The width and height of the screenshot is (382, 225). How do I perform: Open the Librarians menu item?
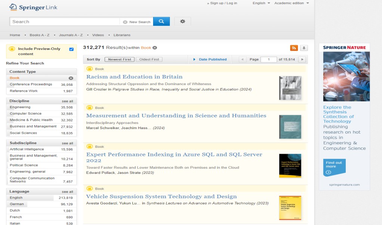122,35
